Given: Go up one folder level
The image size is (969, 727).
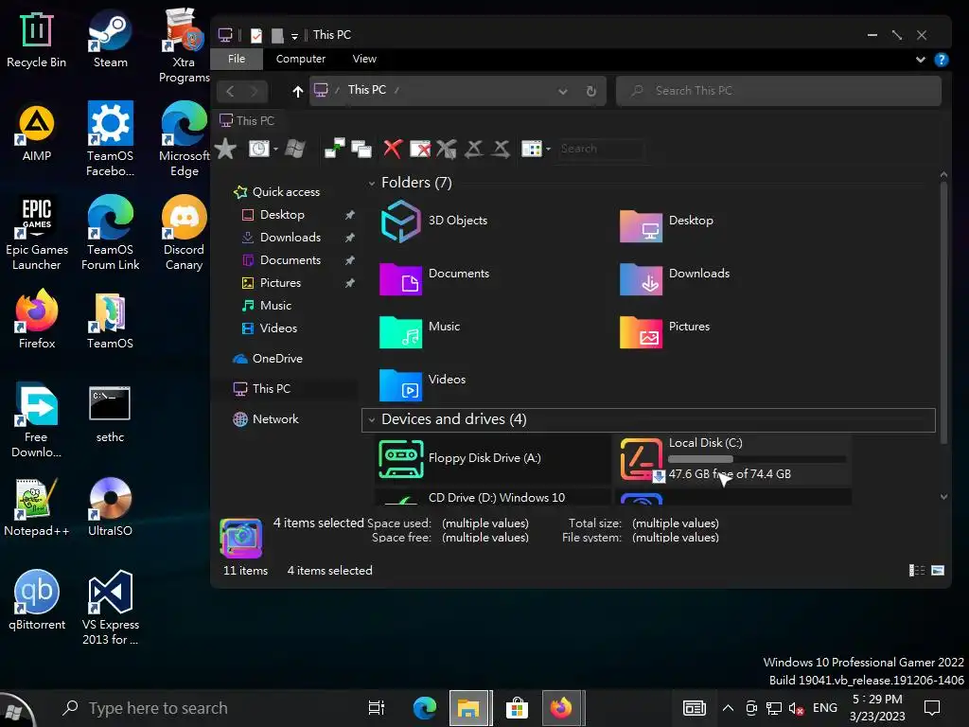Looking at the screenshot, I should pyautogui.click(x=298, y=91).
